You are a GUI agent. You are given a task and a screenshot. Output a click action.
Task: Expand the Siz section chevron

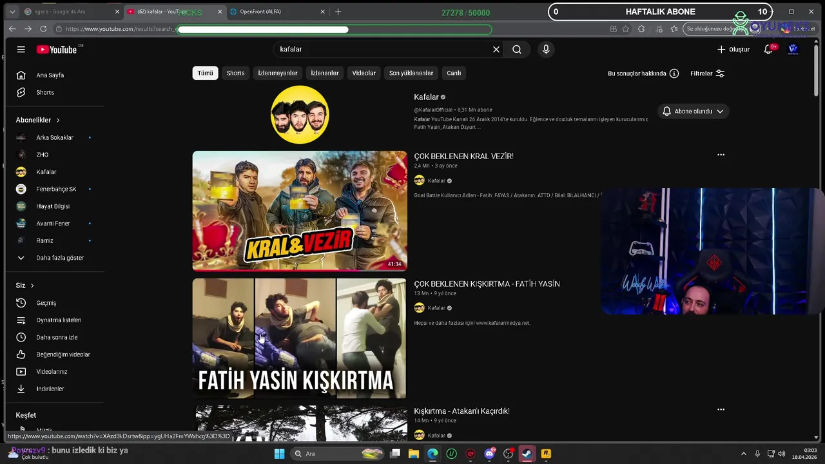click(32, 285)
